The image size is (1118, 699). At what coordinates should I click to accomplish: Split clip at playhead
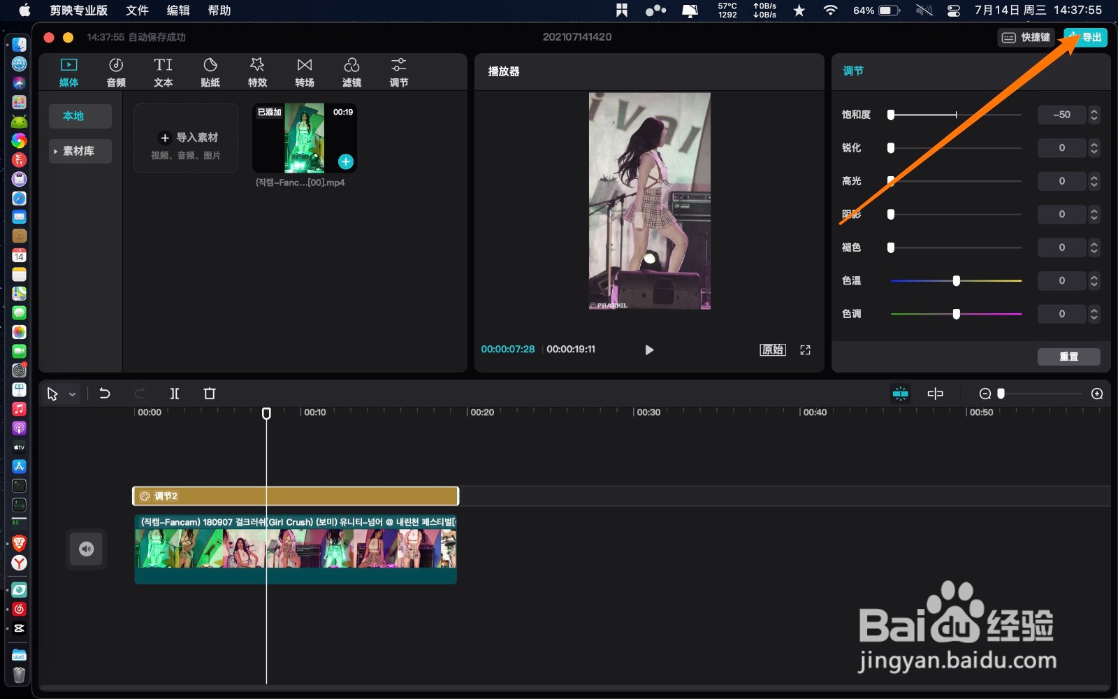(175, 394)
